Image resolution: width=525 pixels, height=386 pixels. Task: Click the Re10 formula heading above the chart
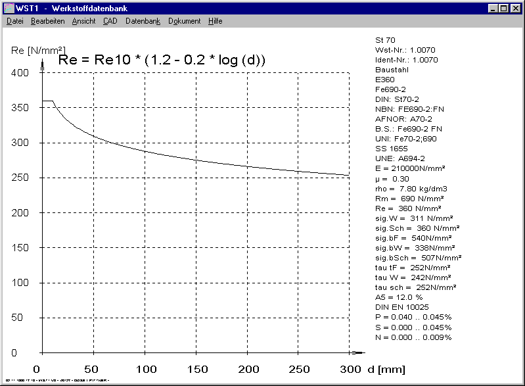(162, 60)
